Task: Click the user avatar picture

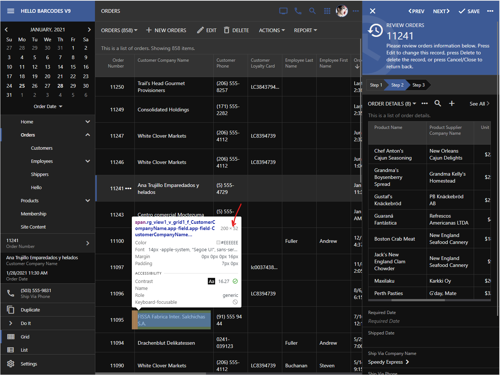Action: click(342, 11)
